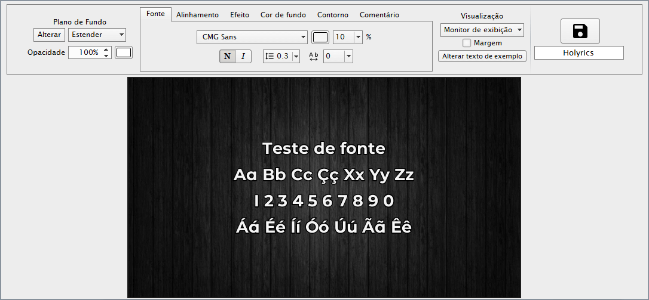Select the Cor de fundo tab
649x300 pixels.
283,15
